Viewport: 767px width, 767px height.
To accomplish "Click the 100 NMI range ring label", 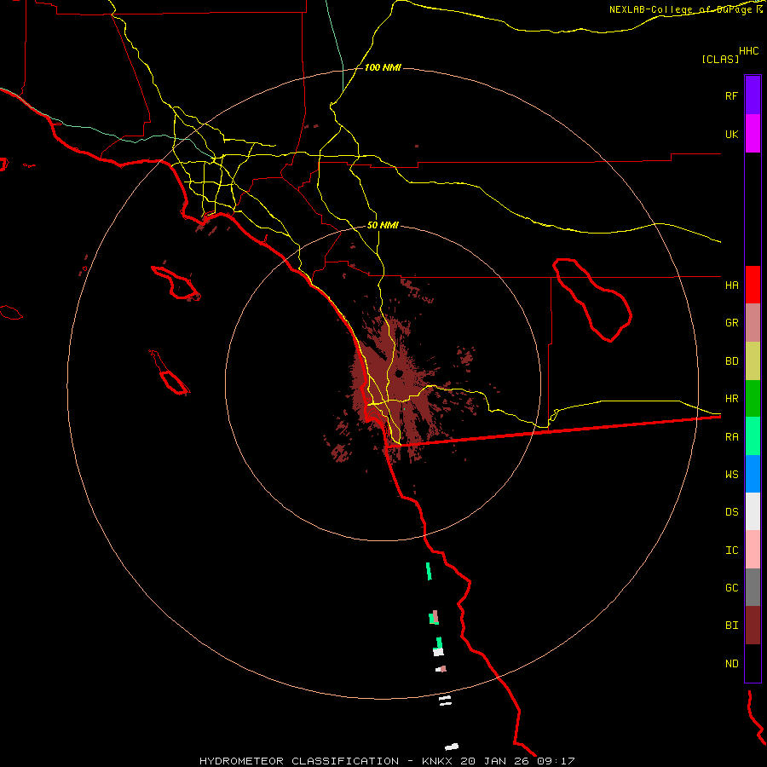I will click(383, 67).
